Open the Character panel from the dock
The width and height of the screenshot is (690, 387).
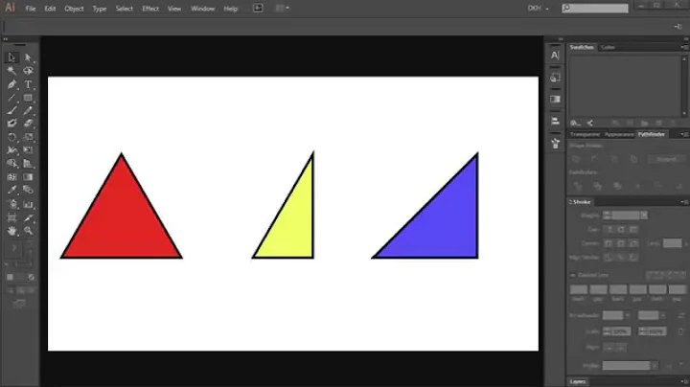pos(555,56)
